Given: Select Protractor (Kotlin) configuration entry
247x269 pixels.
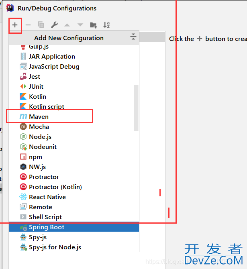Looking at the screenshot, I should click(x=74, y=187).
